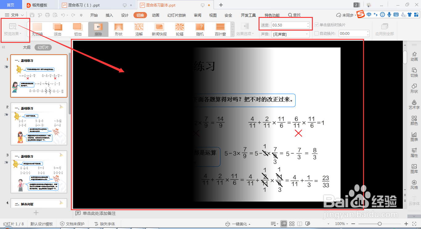Open print preview from quick toolbar

(55, 15)
